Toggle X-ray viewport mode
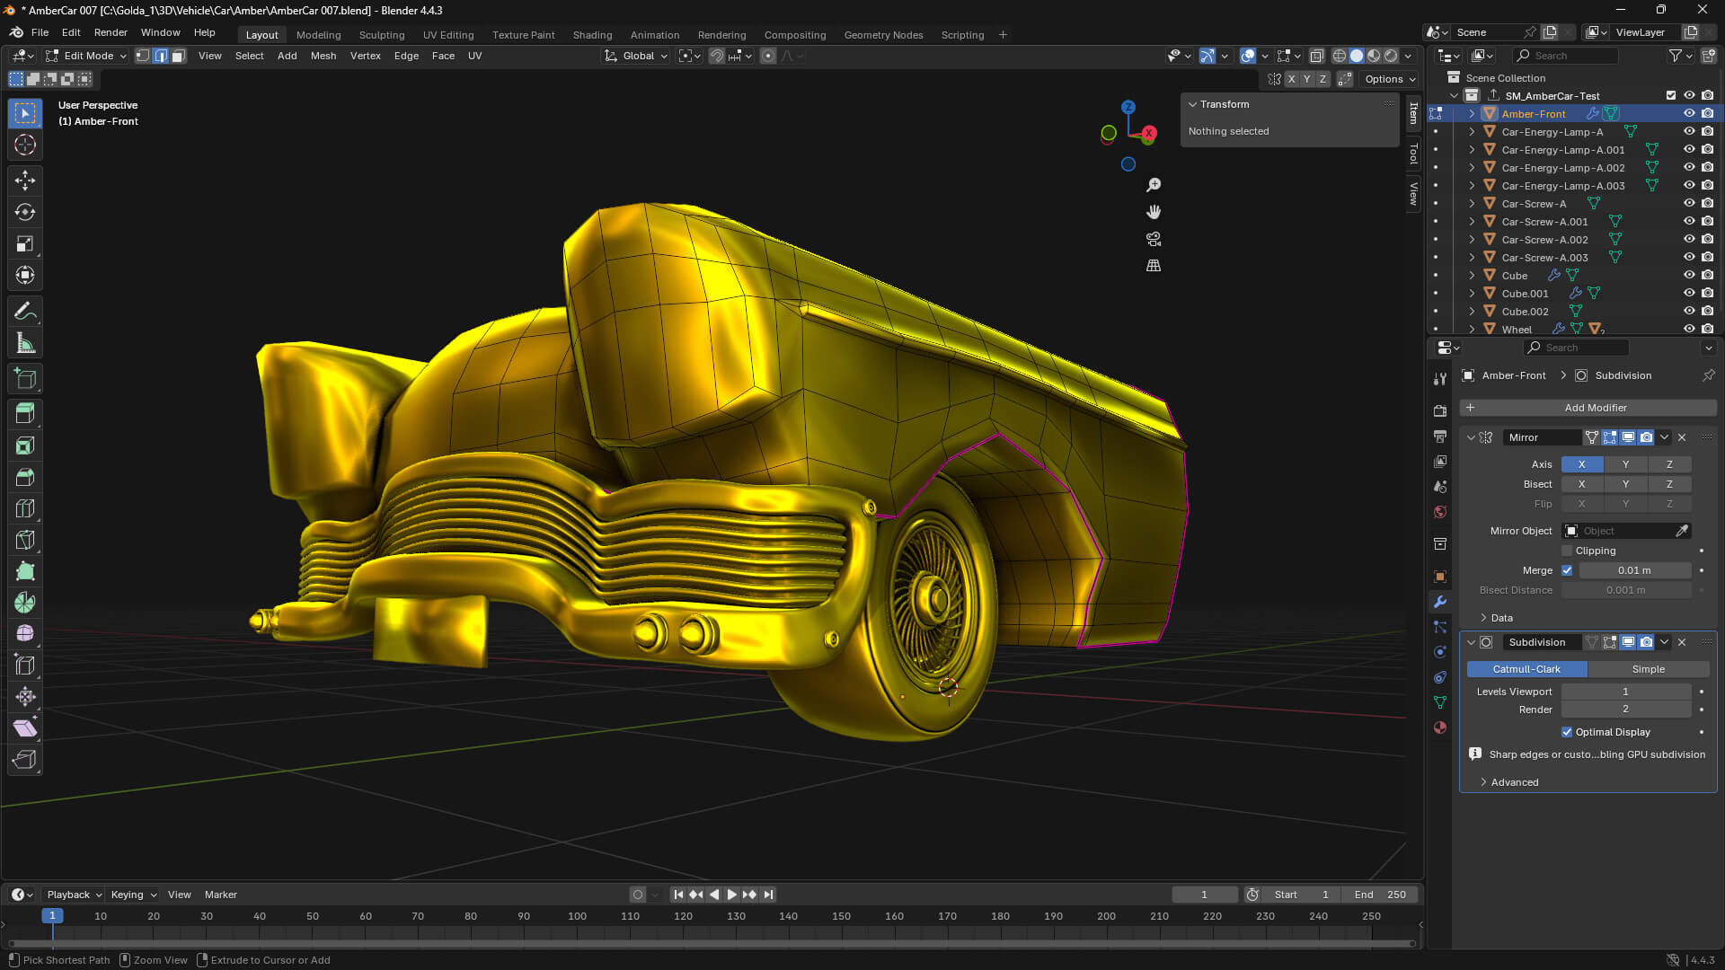 [x=1317, y=56]
